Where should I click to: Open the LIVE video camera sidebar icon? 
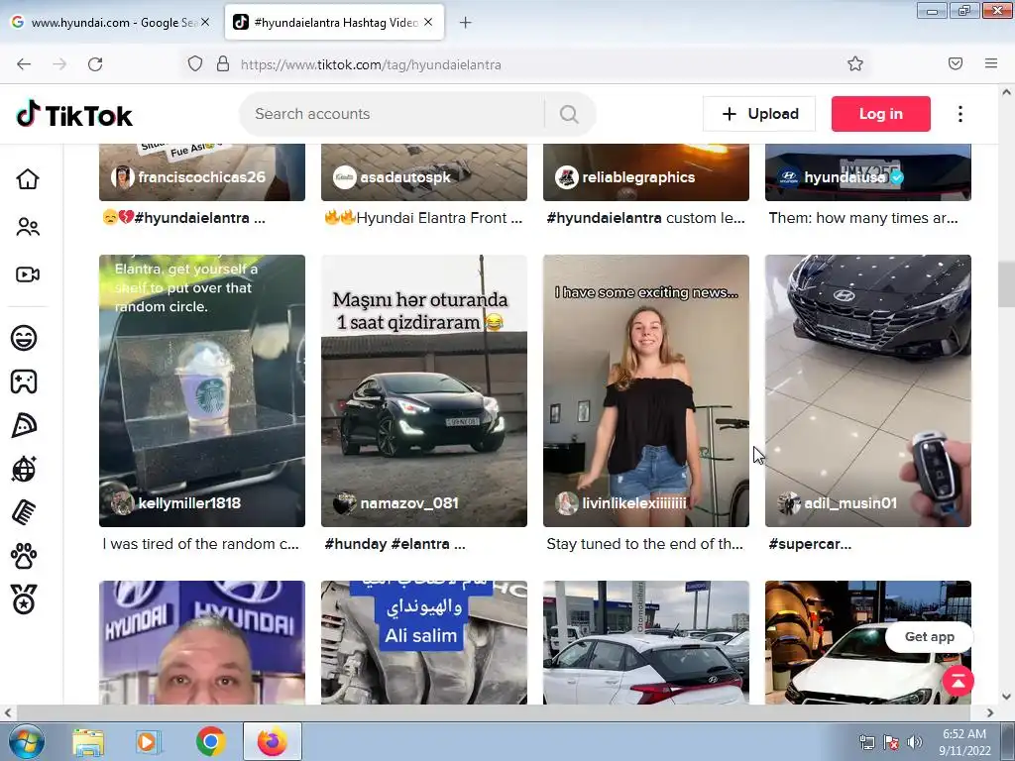[x=27, y=274]
